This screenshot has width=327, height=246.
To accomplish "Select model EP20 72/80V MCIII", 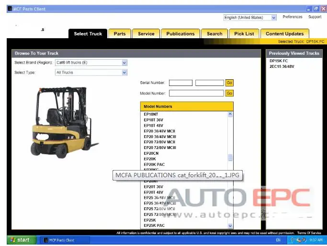I will click(160, 148).
